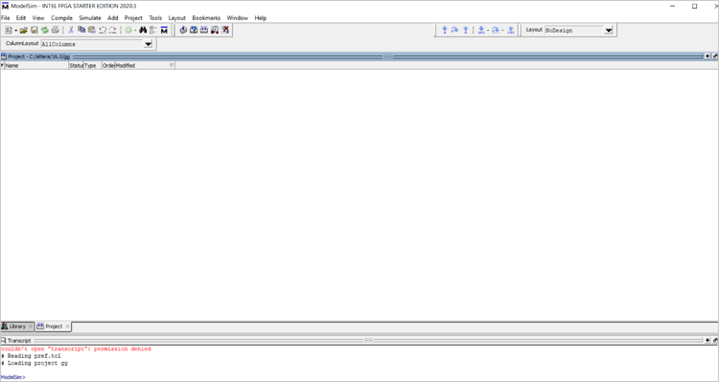Click the 'permission denied' error line

76,349
